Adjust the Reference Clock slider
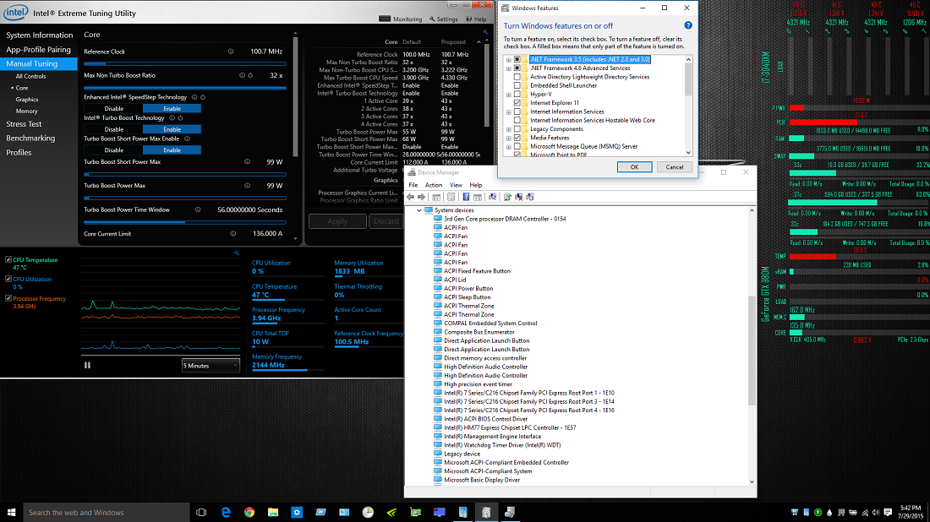Screen dimensions: 930x522 (185, 63)
